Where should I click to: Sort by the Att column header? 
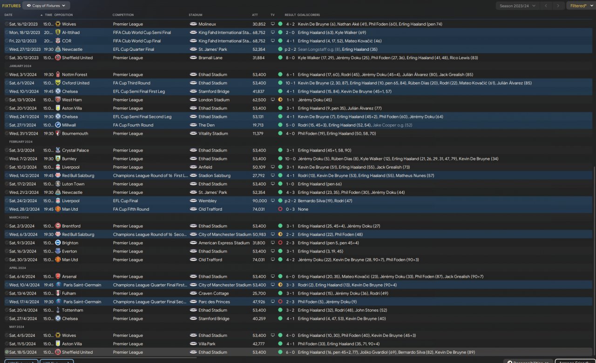click(x=255, y=15)
